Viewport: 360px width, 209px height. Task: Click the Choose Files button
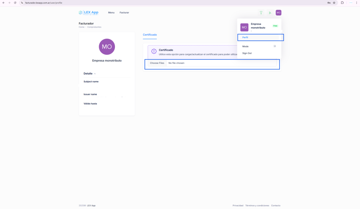point(157,63)
